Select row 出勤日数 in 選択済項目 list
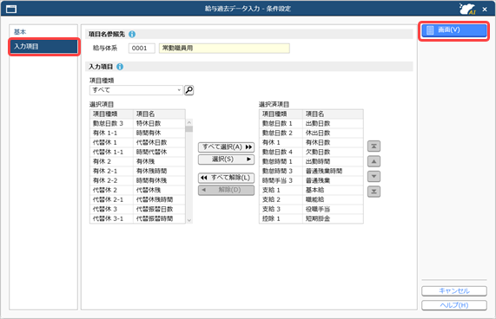The image size is (496, 319). 311,123
